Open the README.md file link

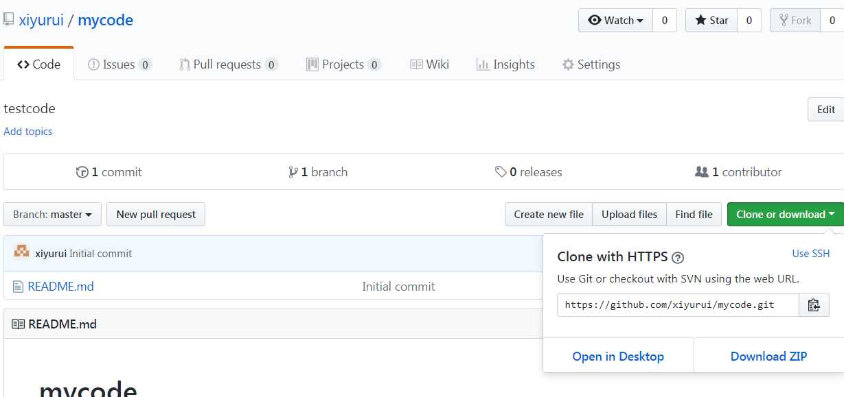[60, 287]
